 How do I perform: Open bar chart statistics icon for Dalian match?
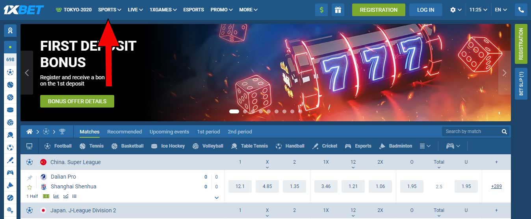(56, 196)
